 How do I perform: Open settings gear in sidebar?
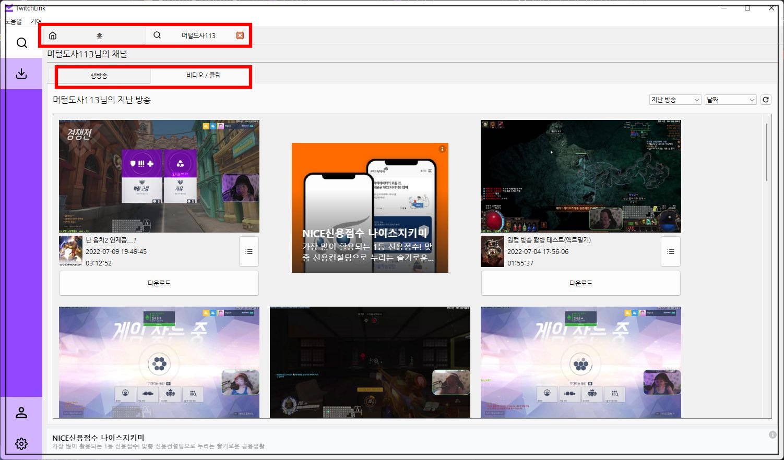point(21,444)
